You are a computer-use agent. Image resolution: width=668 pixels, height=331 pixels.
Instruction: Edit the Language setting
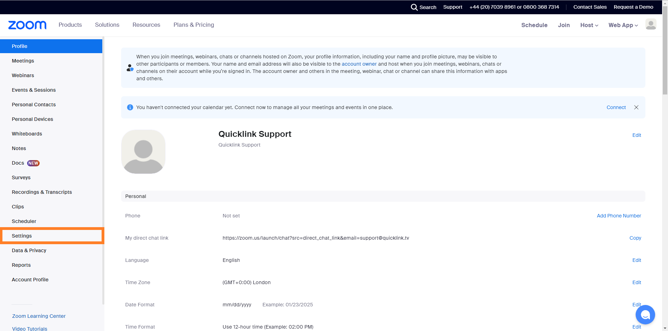637,260
